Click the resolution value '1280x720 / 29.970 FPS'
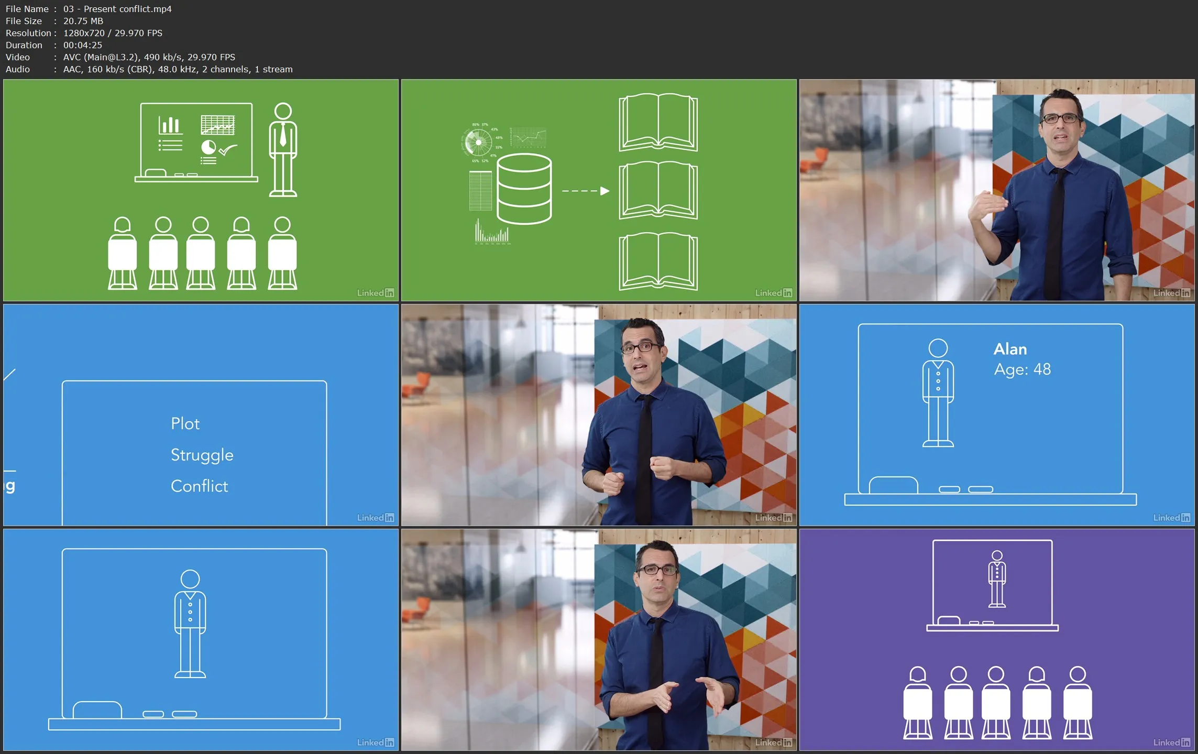The height and width of the screenshot is (754, 1198). tap(113, 33)
